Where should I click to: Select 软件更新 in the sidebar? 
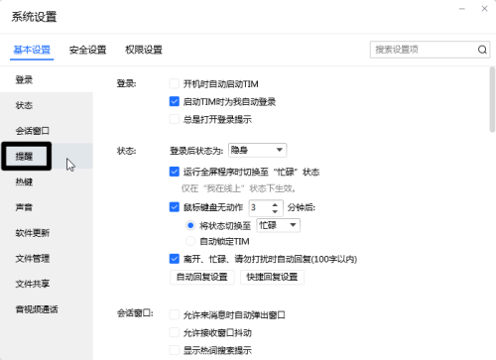(47, 233)
